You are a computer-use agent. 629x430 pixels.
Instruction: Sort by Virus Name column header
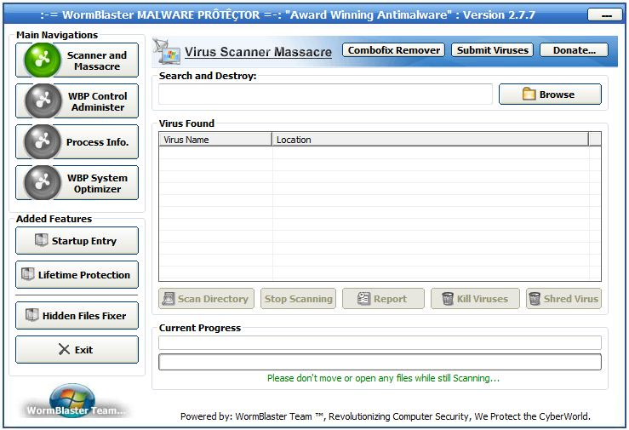(215, 140)
